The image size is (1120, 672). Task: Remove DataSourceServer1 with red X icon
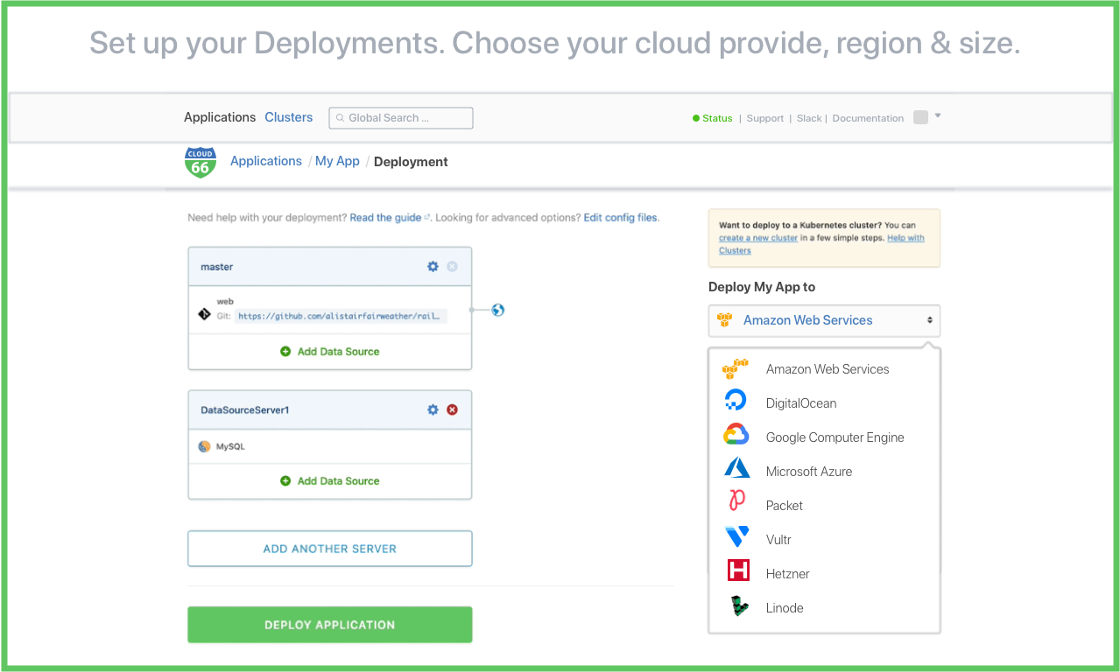(x=452, y=409)
